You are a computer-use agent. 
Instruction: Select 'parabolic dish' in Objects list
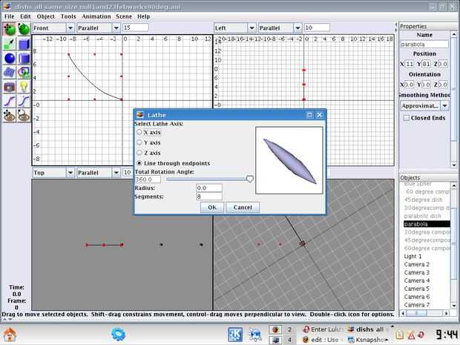pos(422,216)
